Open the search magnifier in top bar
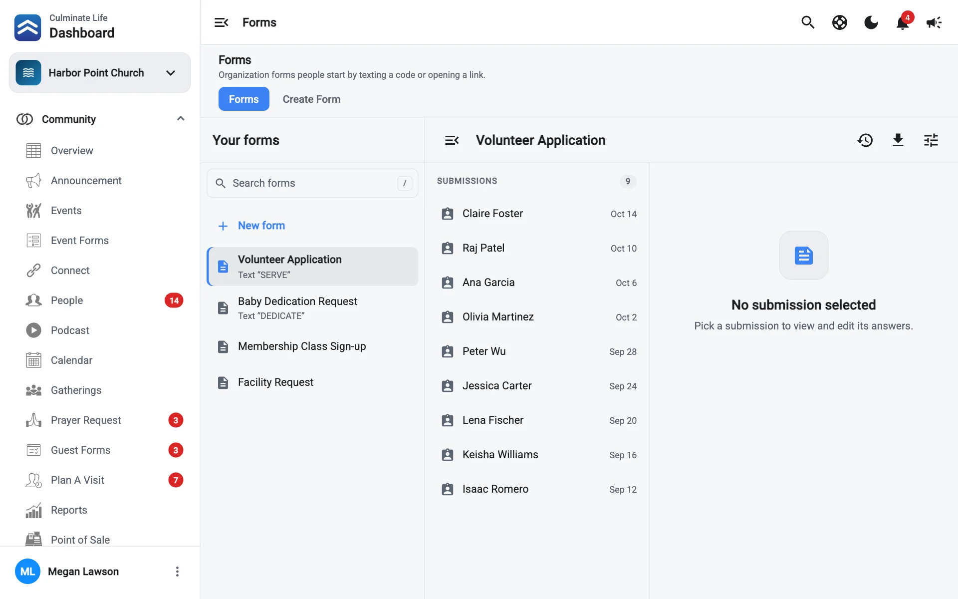The height and width of the screenshot is (599, 958). 808,22
